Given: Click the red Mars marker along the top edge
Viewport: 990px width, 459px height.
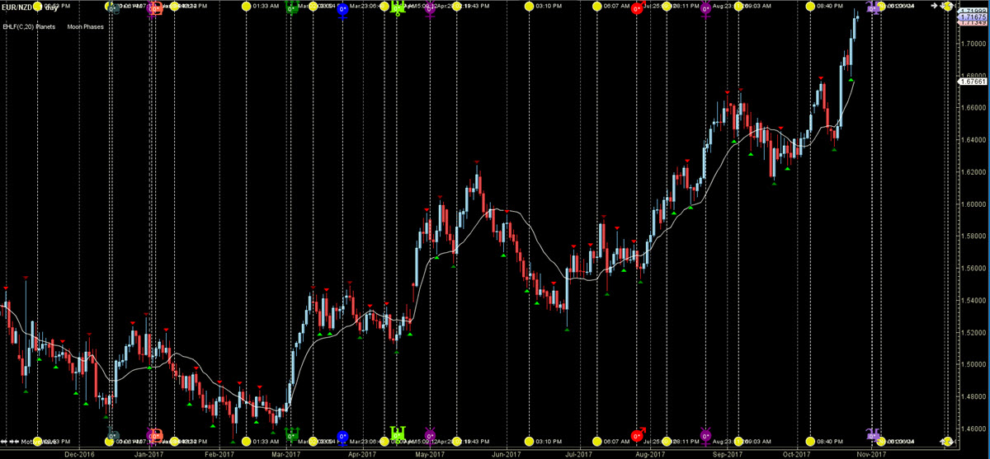Looking at the screenshot, I should (637, 7).
